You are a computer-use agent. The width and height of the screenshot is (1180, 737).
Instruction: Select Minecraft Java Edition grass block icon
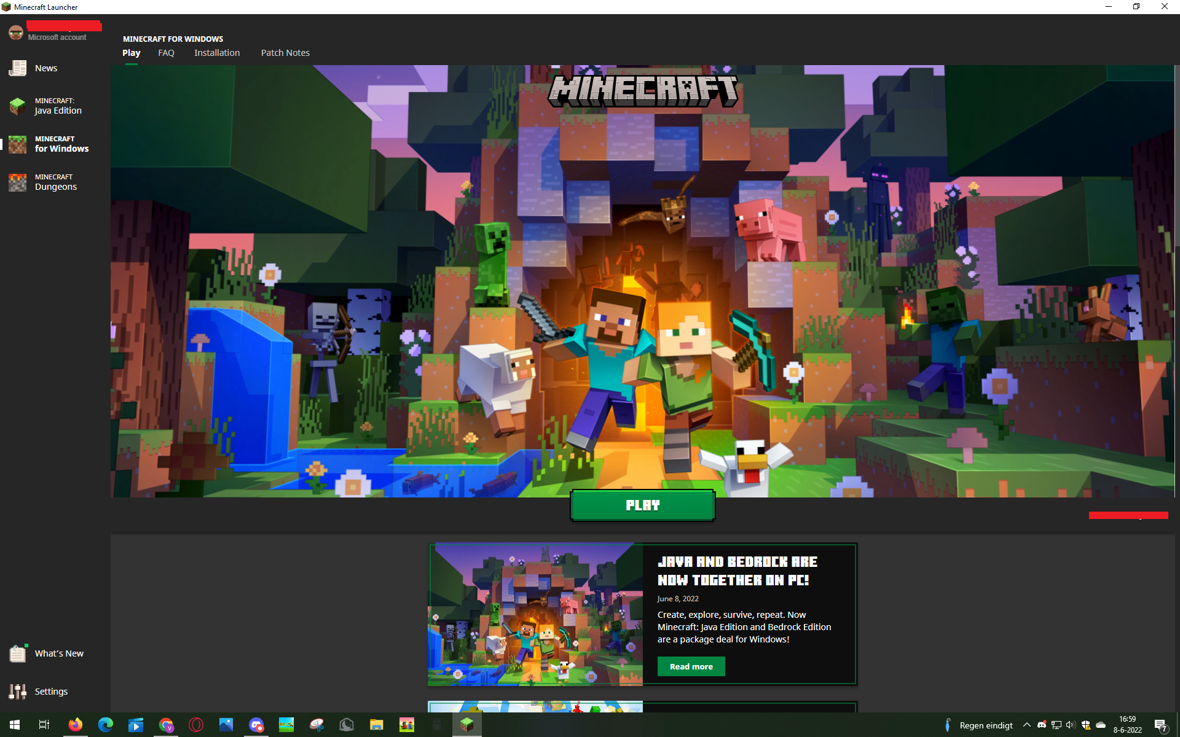coord(18,106)
